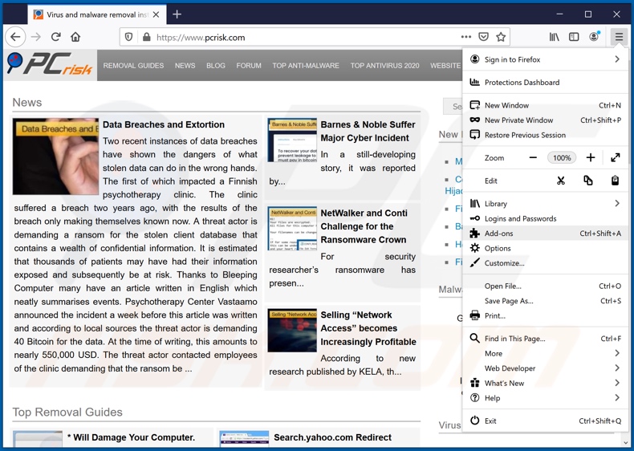Screen dimensions: 634x451
Task: Select Sign in to Firefox
Action: (x=545, y=59)
